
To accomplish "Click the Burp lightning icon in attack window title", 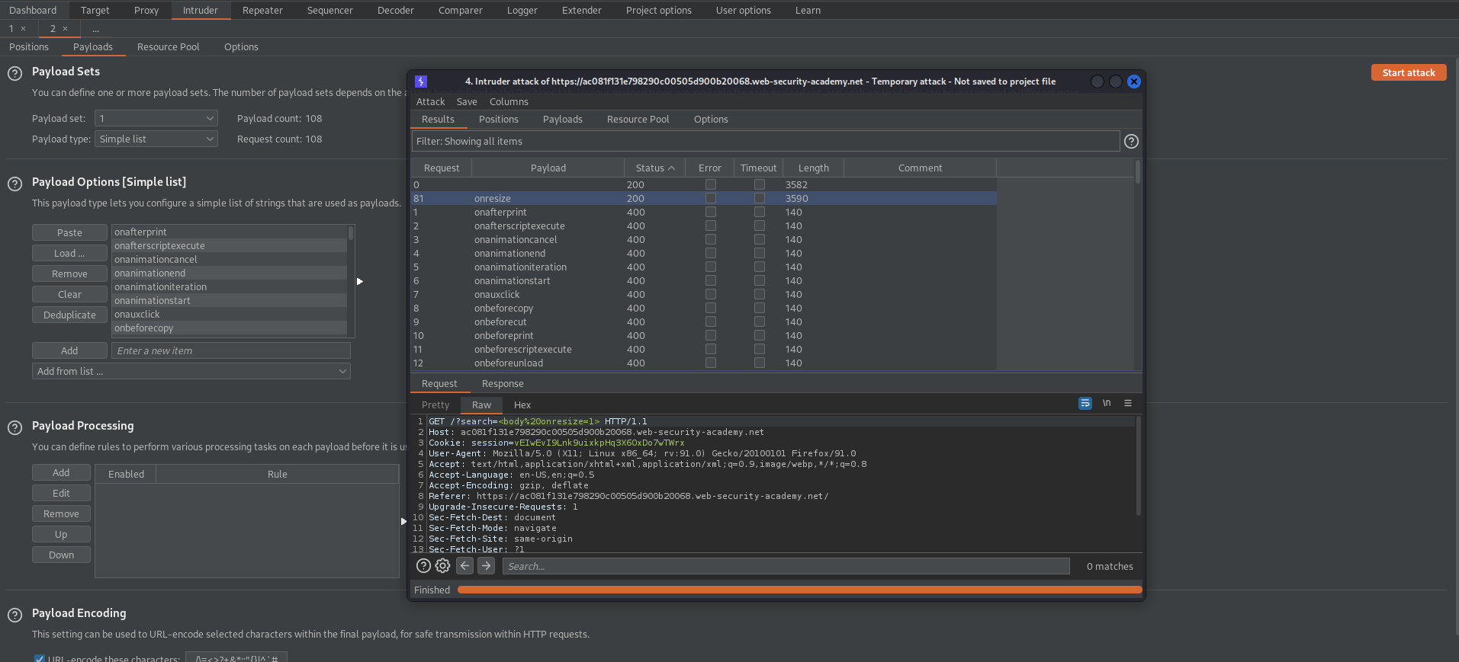I will click(x=421, y=82).
